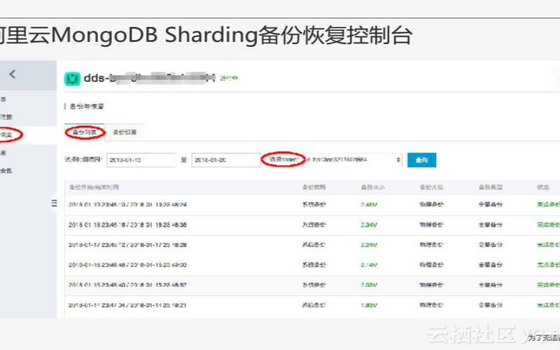Viewport: 560px width, 350px height.
Task: Switch to the 备份设置 tab
Action: [125, 132]
